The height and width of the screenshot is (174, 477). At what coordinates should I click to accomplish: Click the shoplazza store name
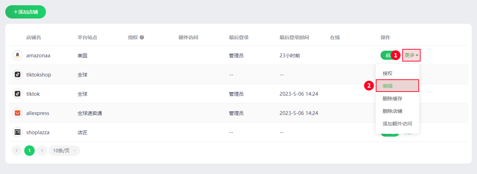(x=38, y=132)
